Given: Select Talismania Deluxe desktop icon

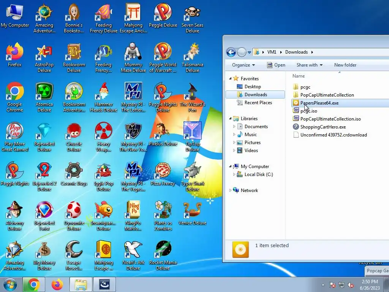Looking at the screenshot, I should 193,58.
